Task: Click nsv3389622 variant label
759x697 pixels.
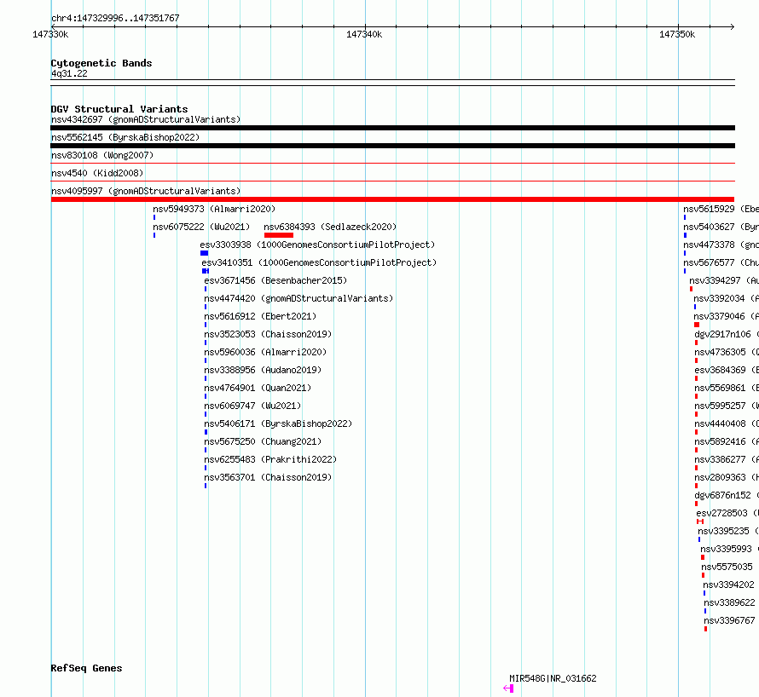Action: (729, 602)
